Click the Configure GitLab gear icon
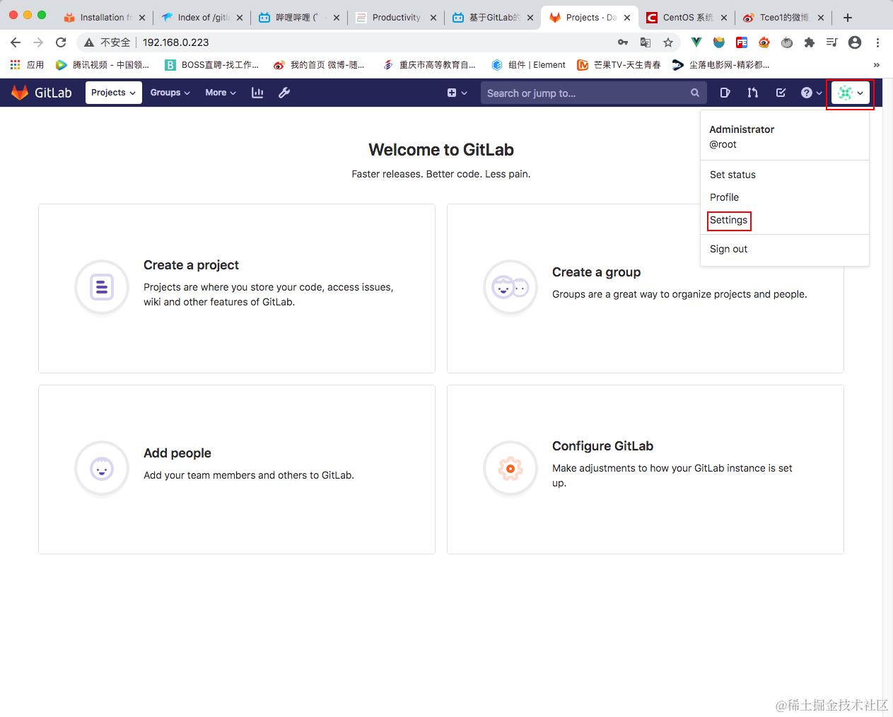Image resolution: width=893 pixels, height=717 pixels. [510, 468]
